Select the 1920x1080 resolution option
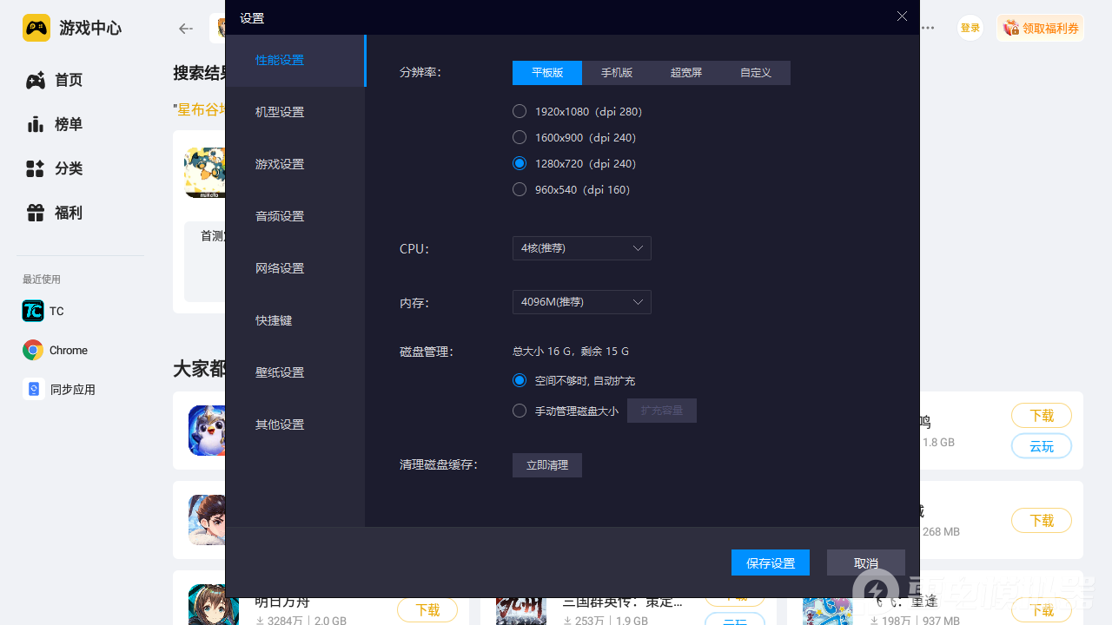 [520, 111]
